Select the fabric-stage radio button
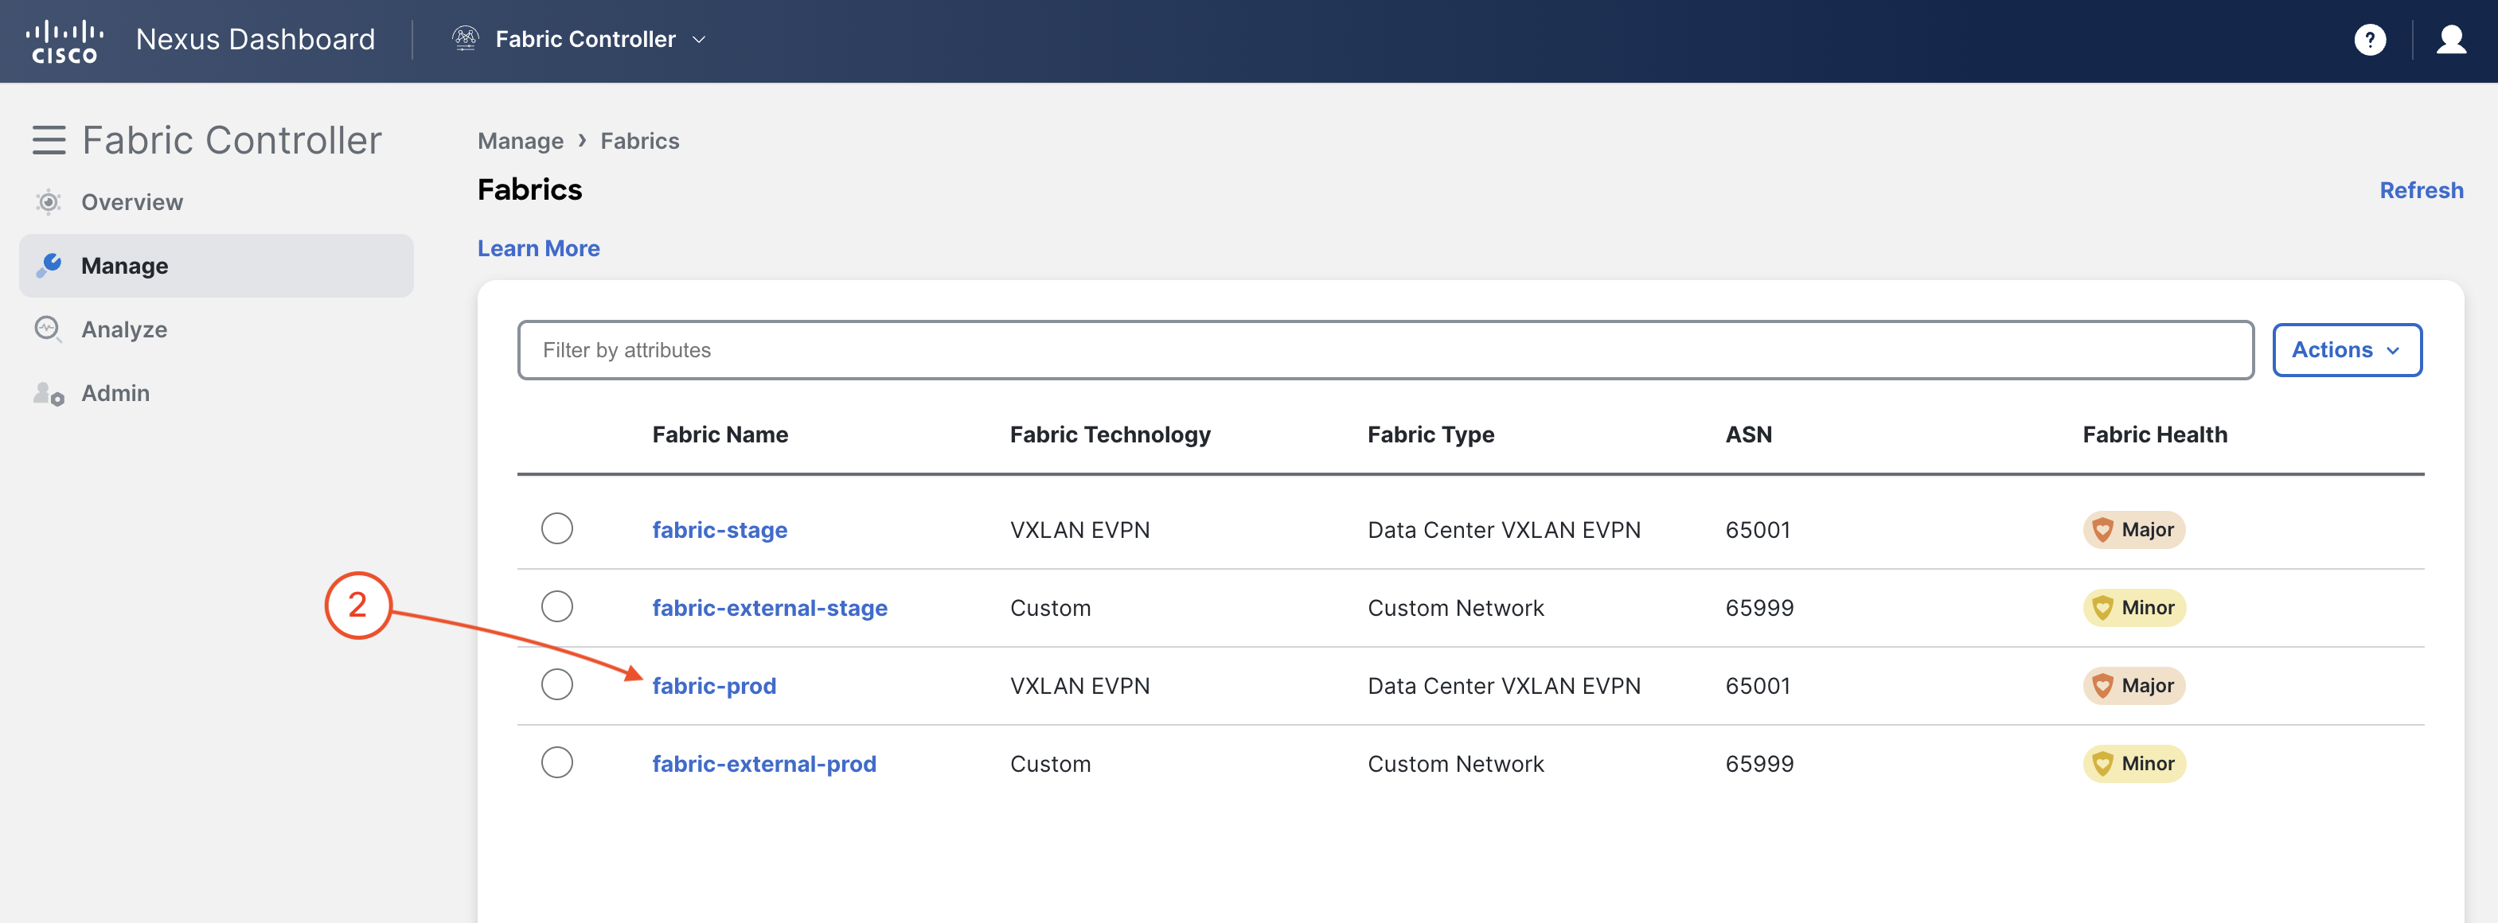The height and width of the screenshot is (923, 2498). click(556, 528)
